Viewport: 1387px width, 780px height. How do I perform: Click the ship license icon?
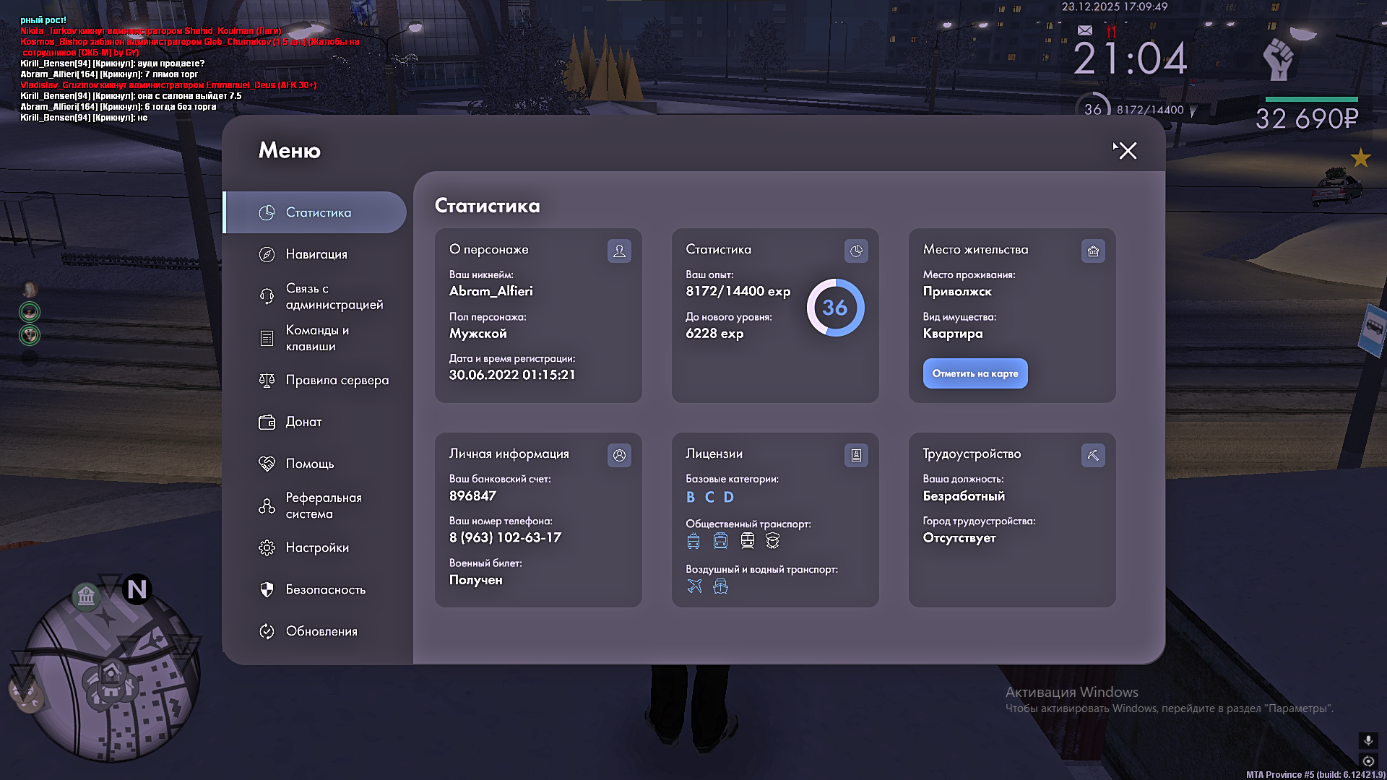tap(720, 586)
